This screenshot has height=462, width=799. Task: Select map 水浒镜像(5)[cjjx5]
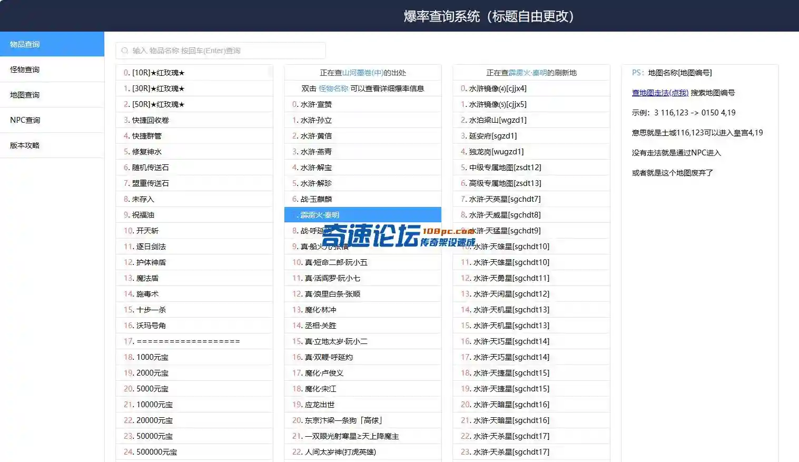pyautogui.click(x=531, y=104)
